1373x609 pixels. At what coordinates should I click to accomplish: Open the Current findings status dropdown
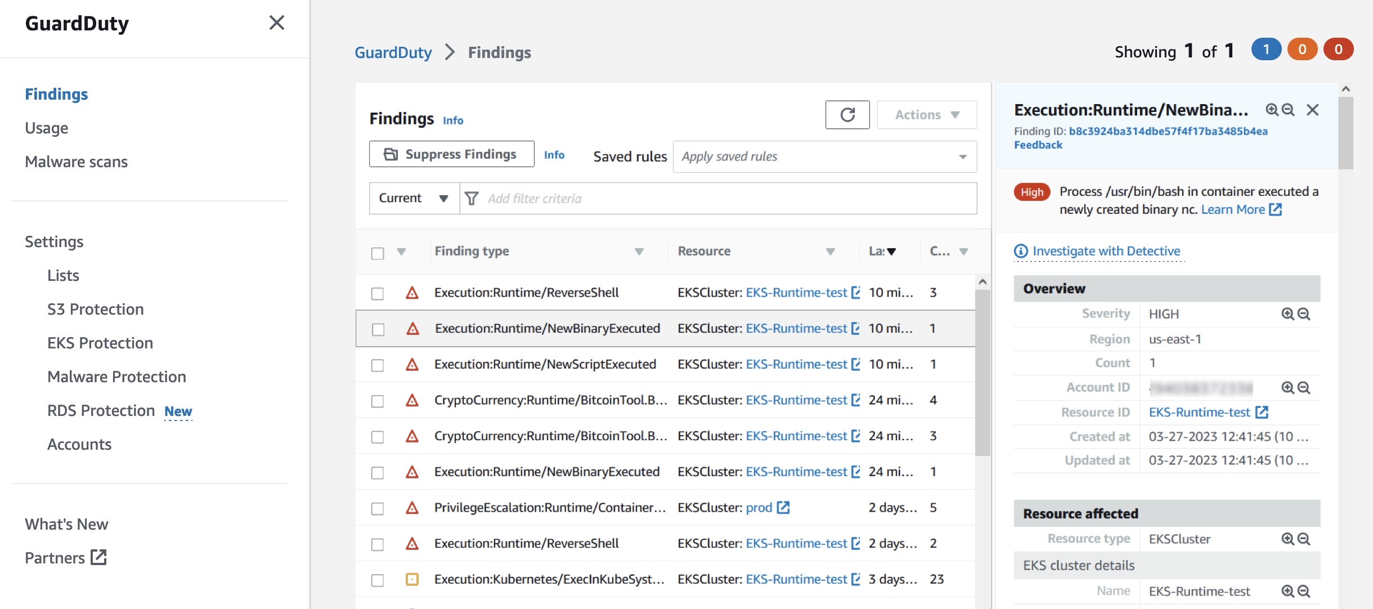(414, 198)
